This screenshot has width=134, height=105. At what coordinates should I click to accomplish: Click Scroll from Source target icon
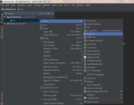(x=40, y=13)
